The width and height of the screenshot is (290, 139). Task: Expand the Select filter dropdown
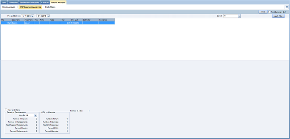239,16
